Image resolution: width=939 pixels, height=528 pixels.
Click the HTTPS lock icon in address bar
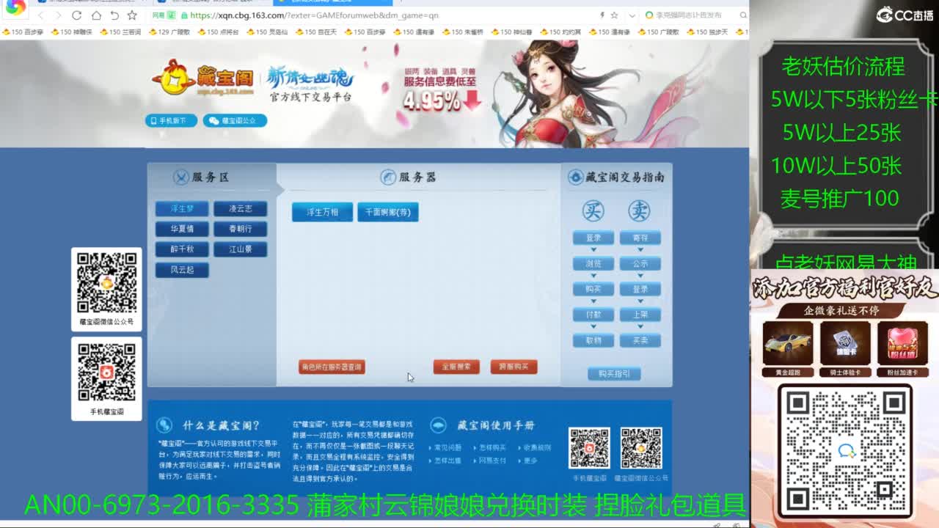[x=183, y=15]
